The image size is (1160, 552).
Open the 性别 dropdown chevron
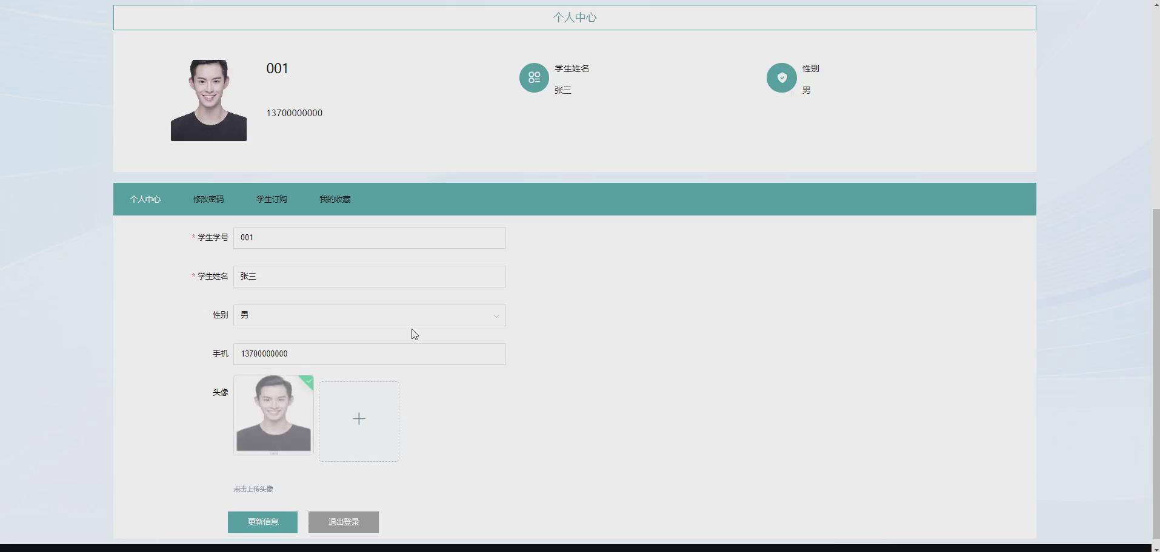click(496, 315)
